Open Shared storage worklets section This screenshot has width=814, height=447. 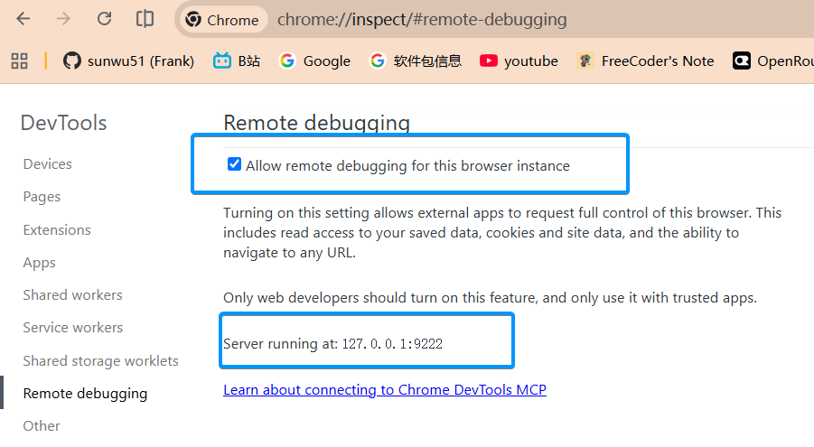(x=100, y=361)
